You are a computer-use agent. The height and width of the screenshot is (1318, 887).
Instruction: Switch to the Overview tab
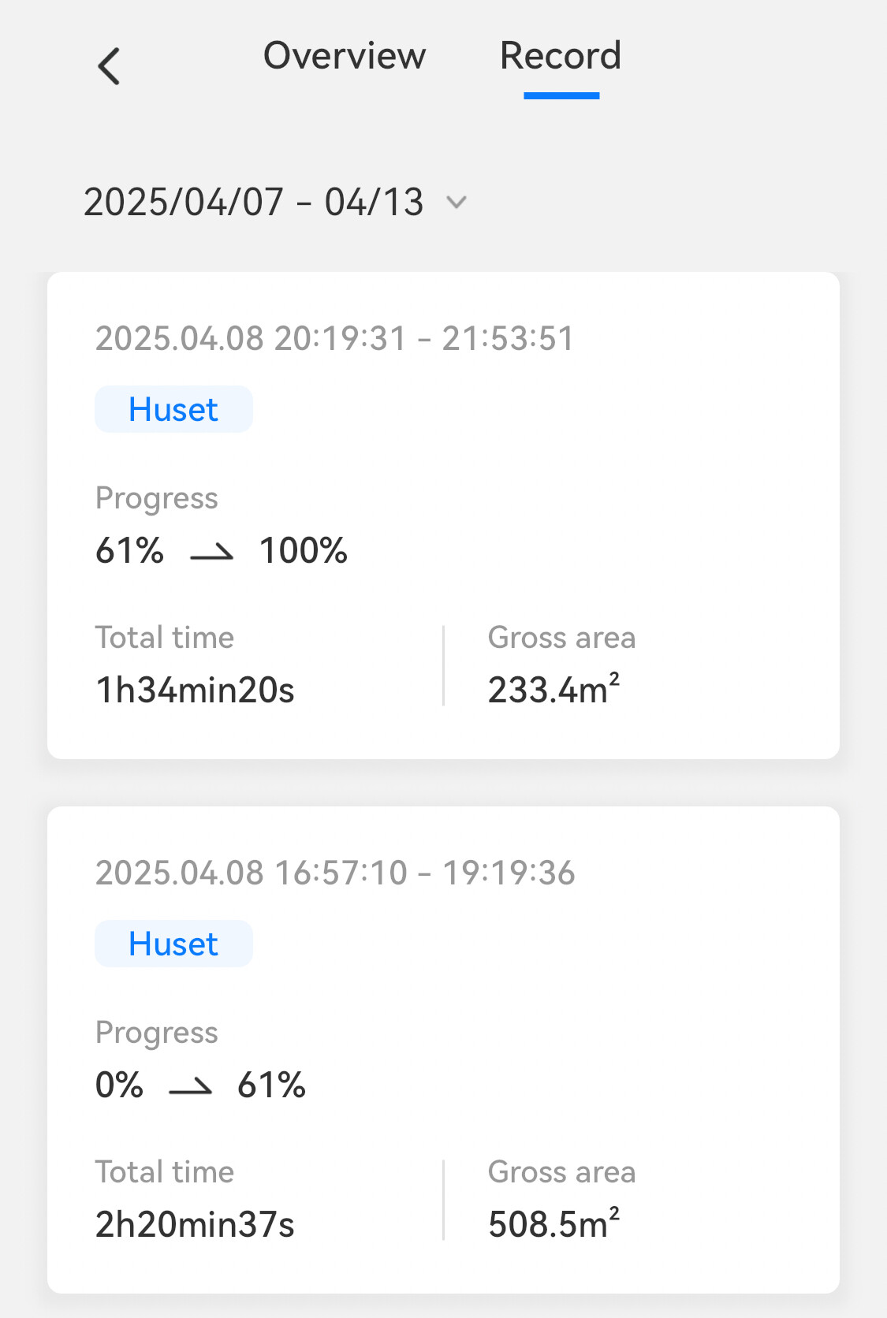(x=345, y=56)
